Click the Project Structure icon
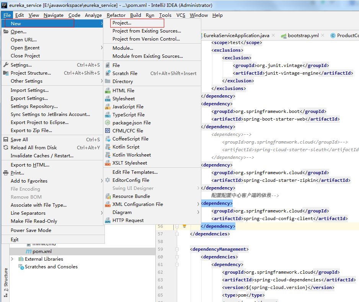Image resolution: width=359 pixels, height=302 pixels. point(6,73)
